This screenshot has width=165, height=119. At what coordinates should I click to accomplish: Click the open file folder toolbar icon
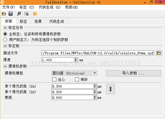4,14
